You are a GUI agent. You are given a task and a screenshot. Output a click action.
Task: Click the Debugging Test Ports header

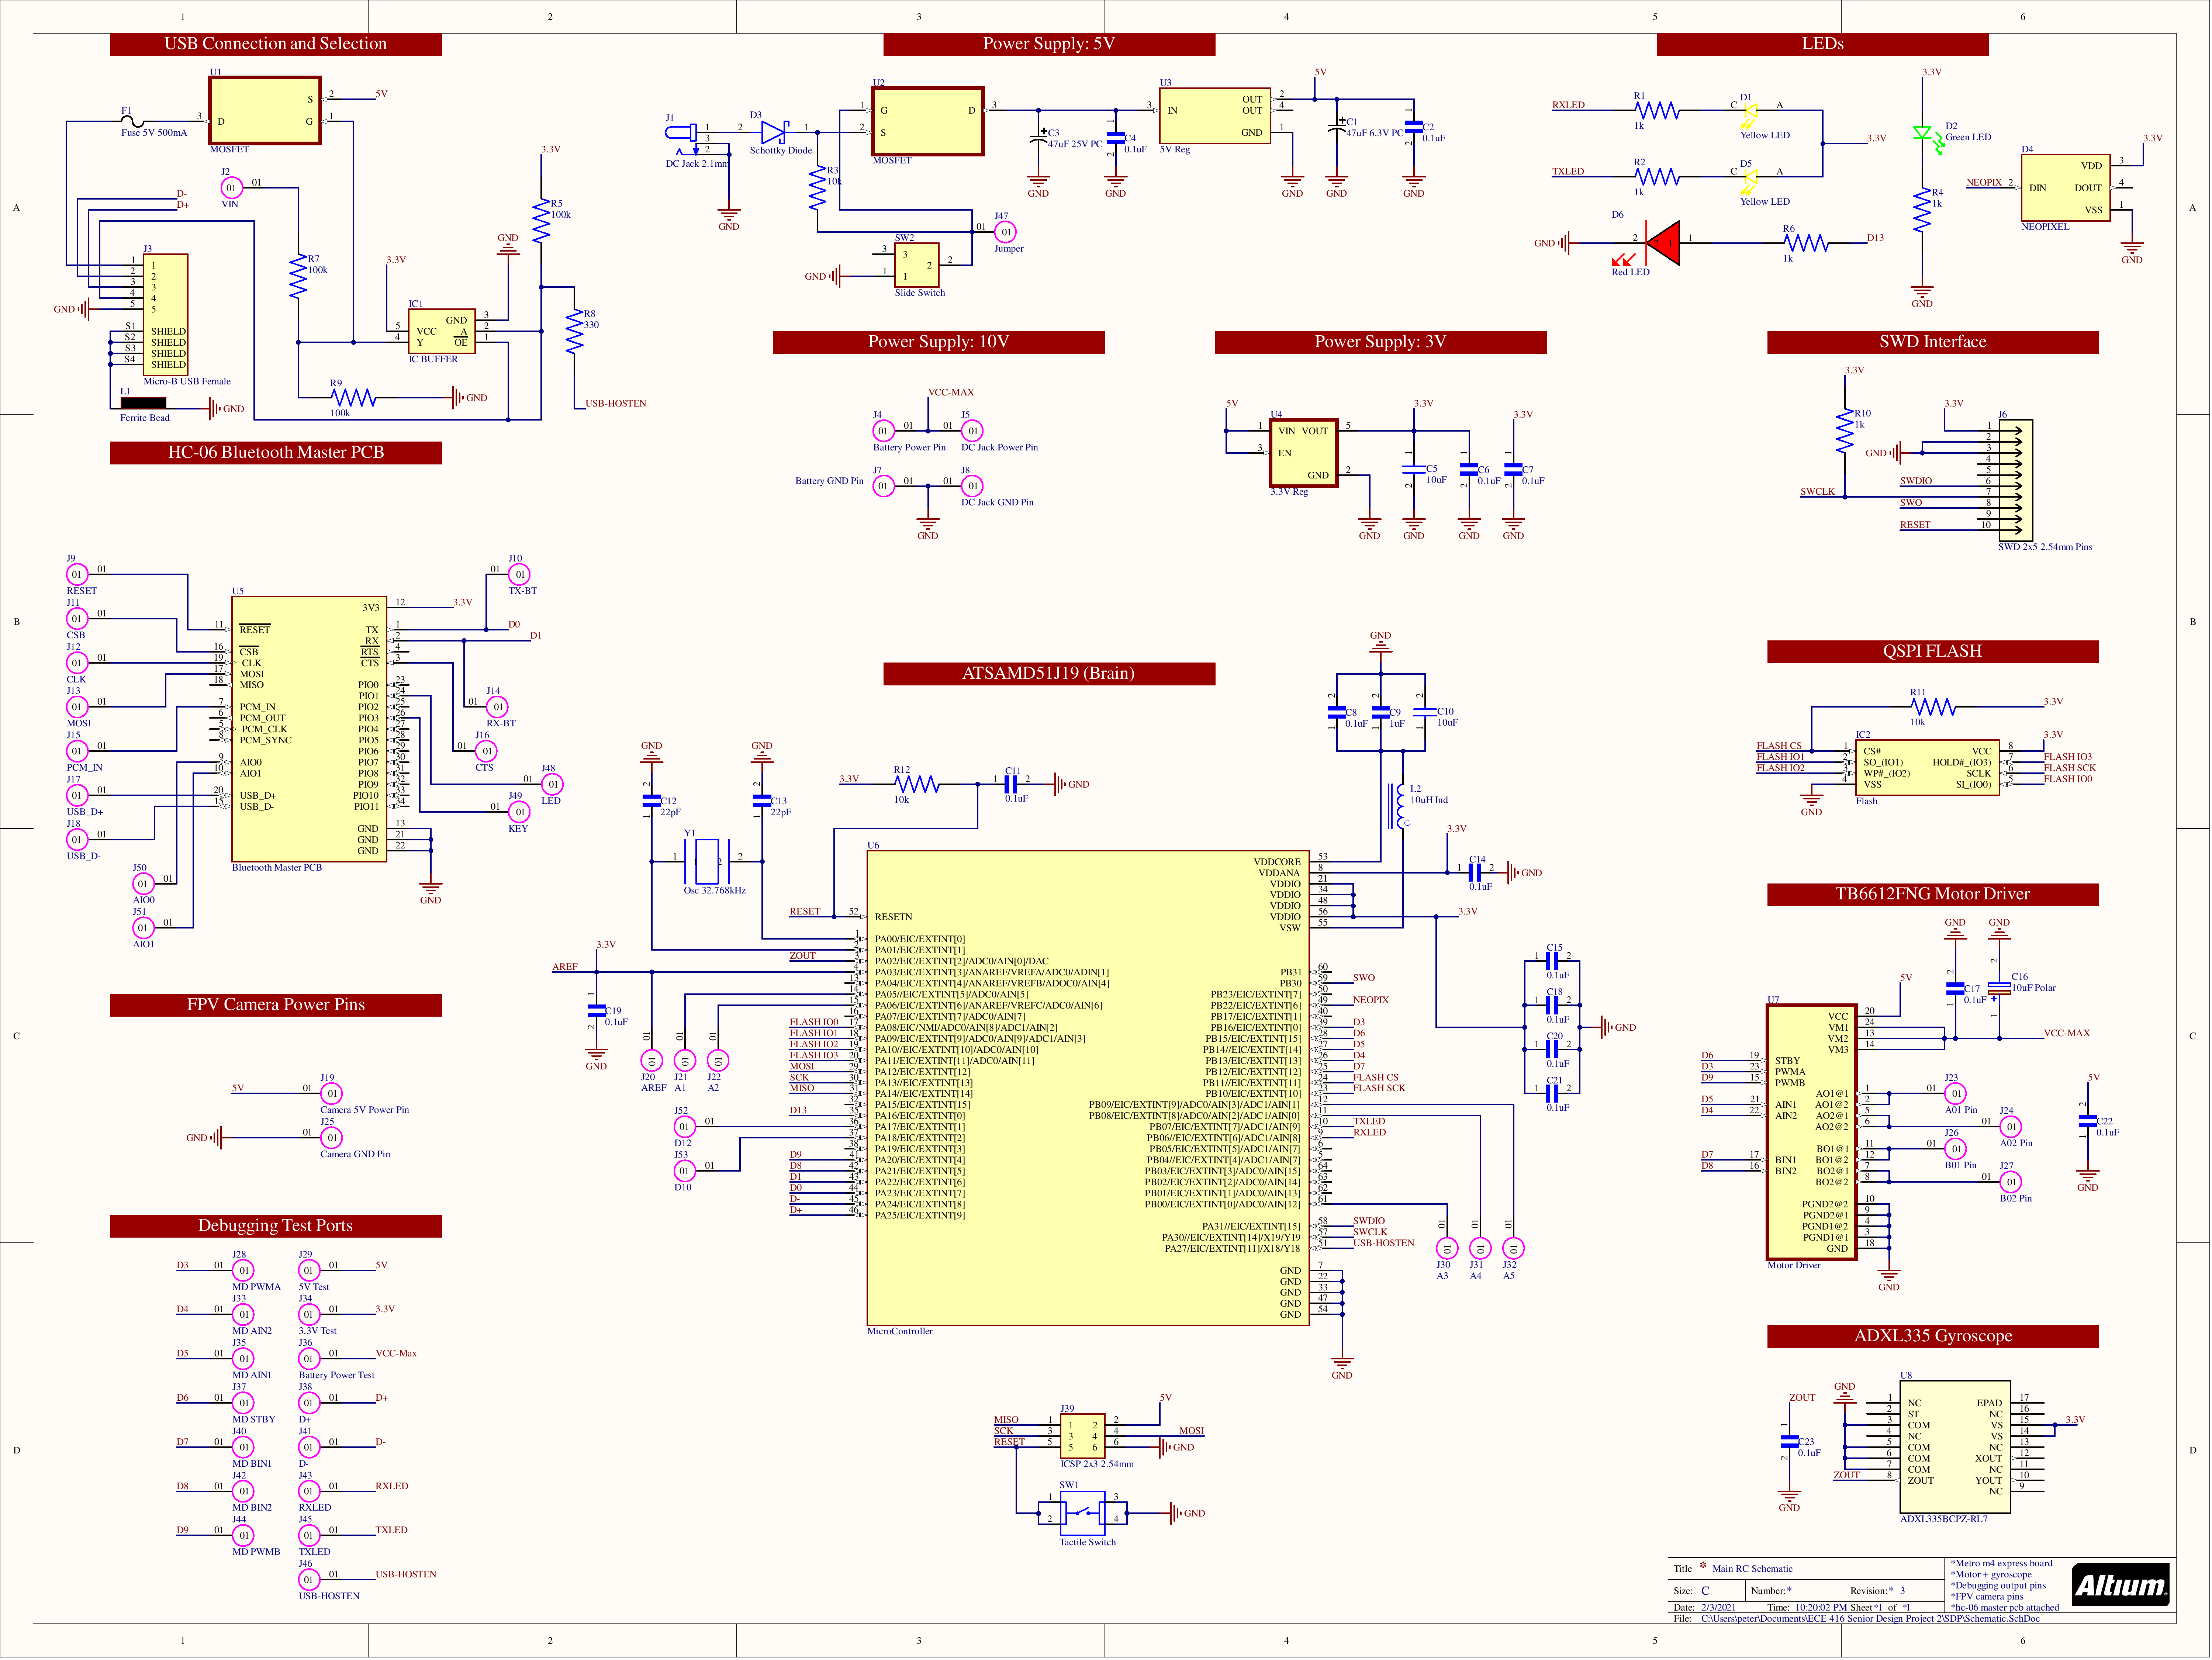click(x=276, y=1226)
